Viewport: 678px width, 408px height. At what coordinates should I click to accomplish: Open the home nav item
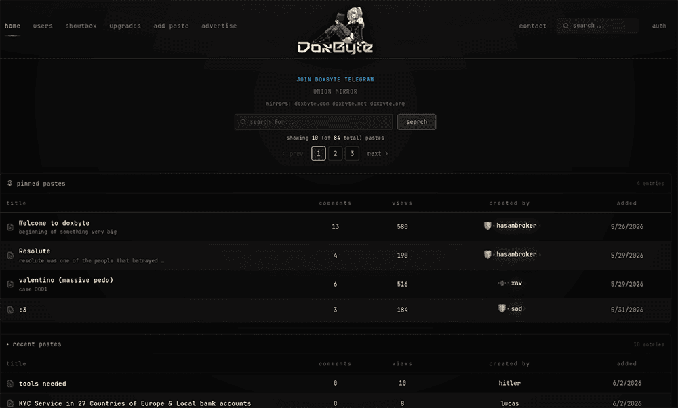(12, 26)
